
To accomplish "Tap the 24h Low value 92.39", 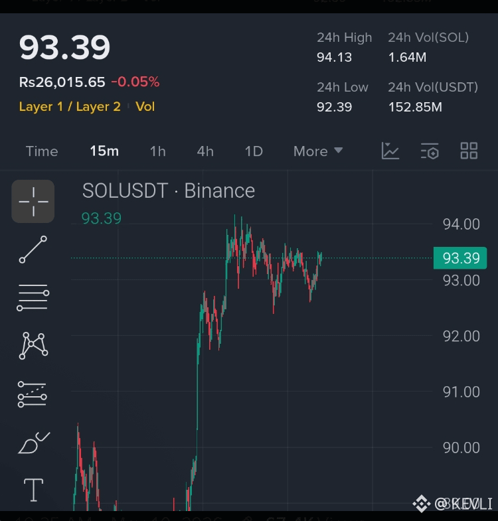I will click(x=334, y=107).
